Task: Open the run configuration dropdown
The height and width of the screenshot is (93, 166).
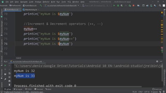Action: pos(62,5)
